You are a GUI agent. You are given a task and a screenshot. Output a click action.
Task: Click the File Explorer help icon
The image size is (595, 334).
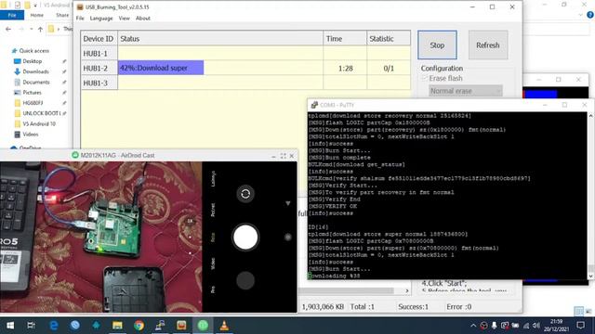coord(590,15)
